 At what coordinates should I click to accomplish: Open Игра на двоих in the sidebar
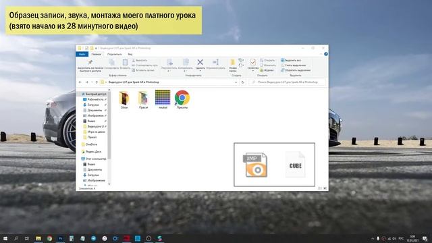click(94, 132)
